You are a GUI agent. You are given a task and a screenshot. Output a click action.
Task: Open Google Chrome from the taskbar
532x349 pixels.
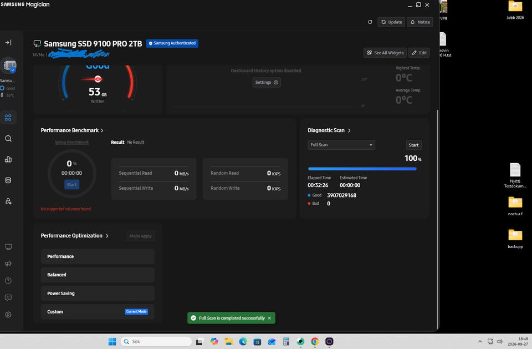tap(315, 342)
